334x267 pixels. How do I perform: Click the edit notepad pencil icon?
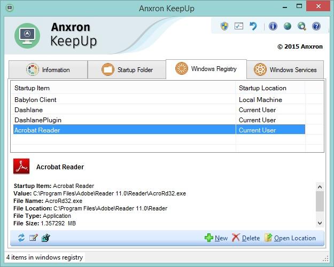(34, 238)
